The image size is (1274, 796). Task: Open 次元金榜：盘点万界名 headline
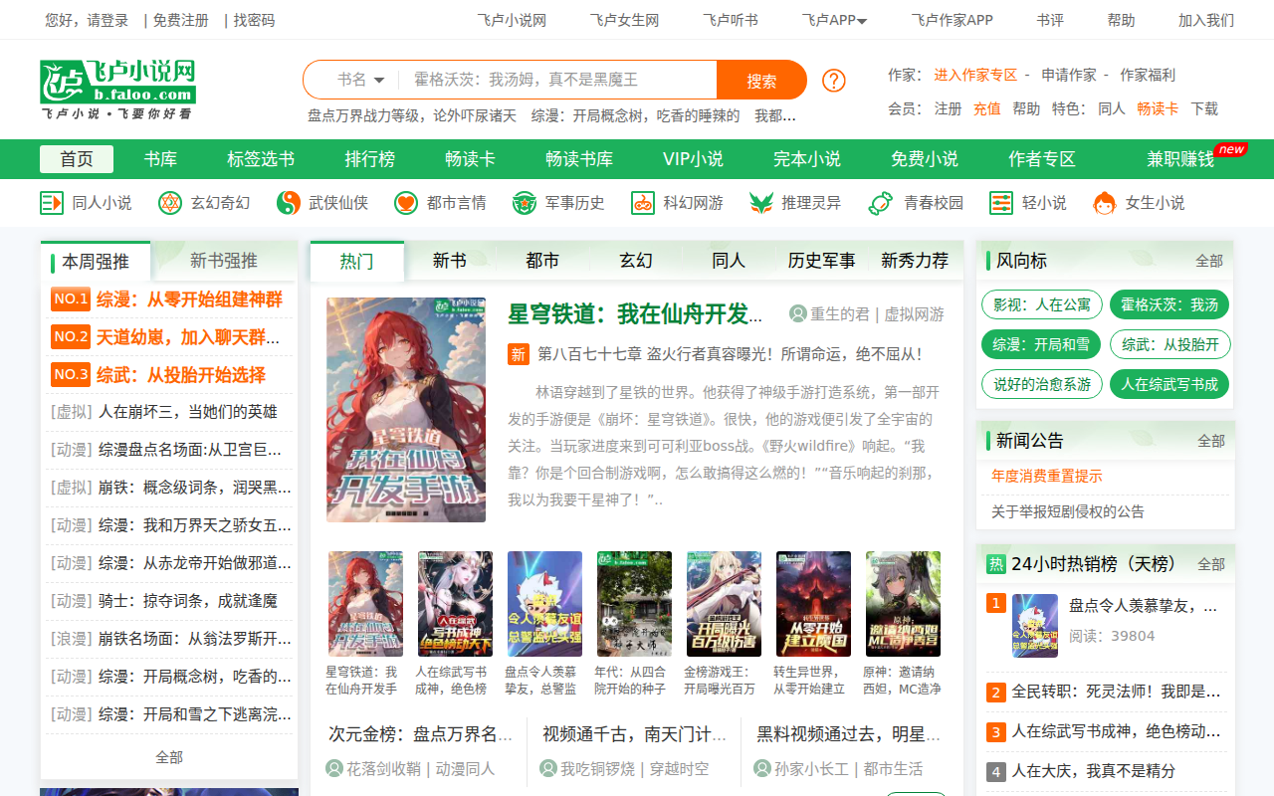pyautogui.click(x=420, y=734)
